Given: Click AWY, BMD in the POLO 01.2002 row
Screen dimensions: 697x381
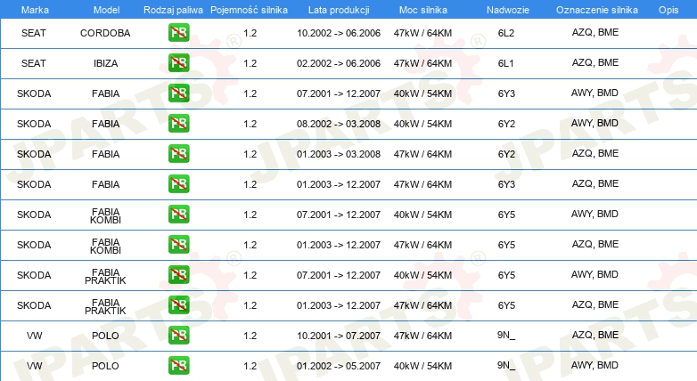Looking at the screenshot, I should pos(594,365).
